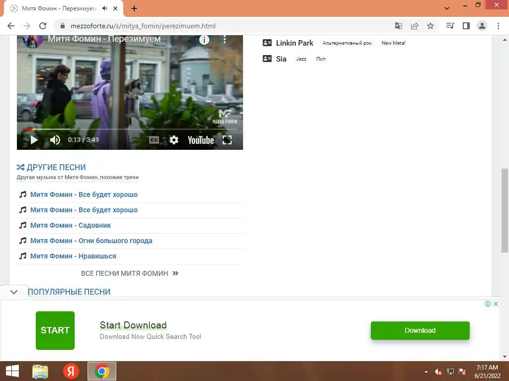
Task: Click Sia artist card icon
Action: 267,59
